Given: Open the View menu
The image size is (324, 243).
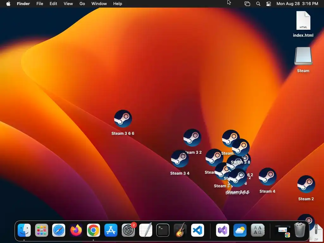Looking at the screenshot, I should click(68, 4).
